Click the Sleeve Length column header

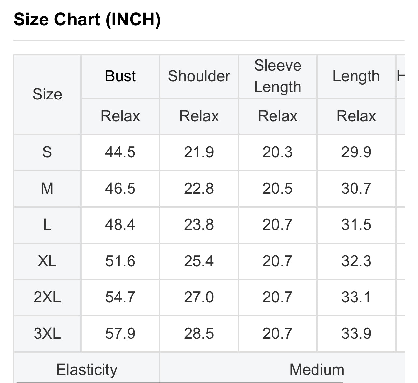(277, 76)
